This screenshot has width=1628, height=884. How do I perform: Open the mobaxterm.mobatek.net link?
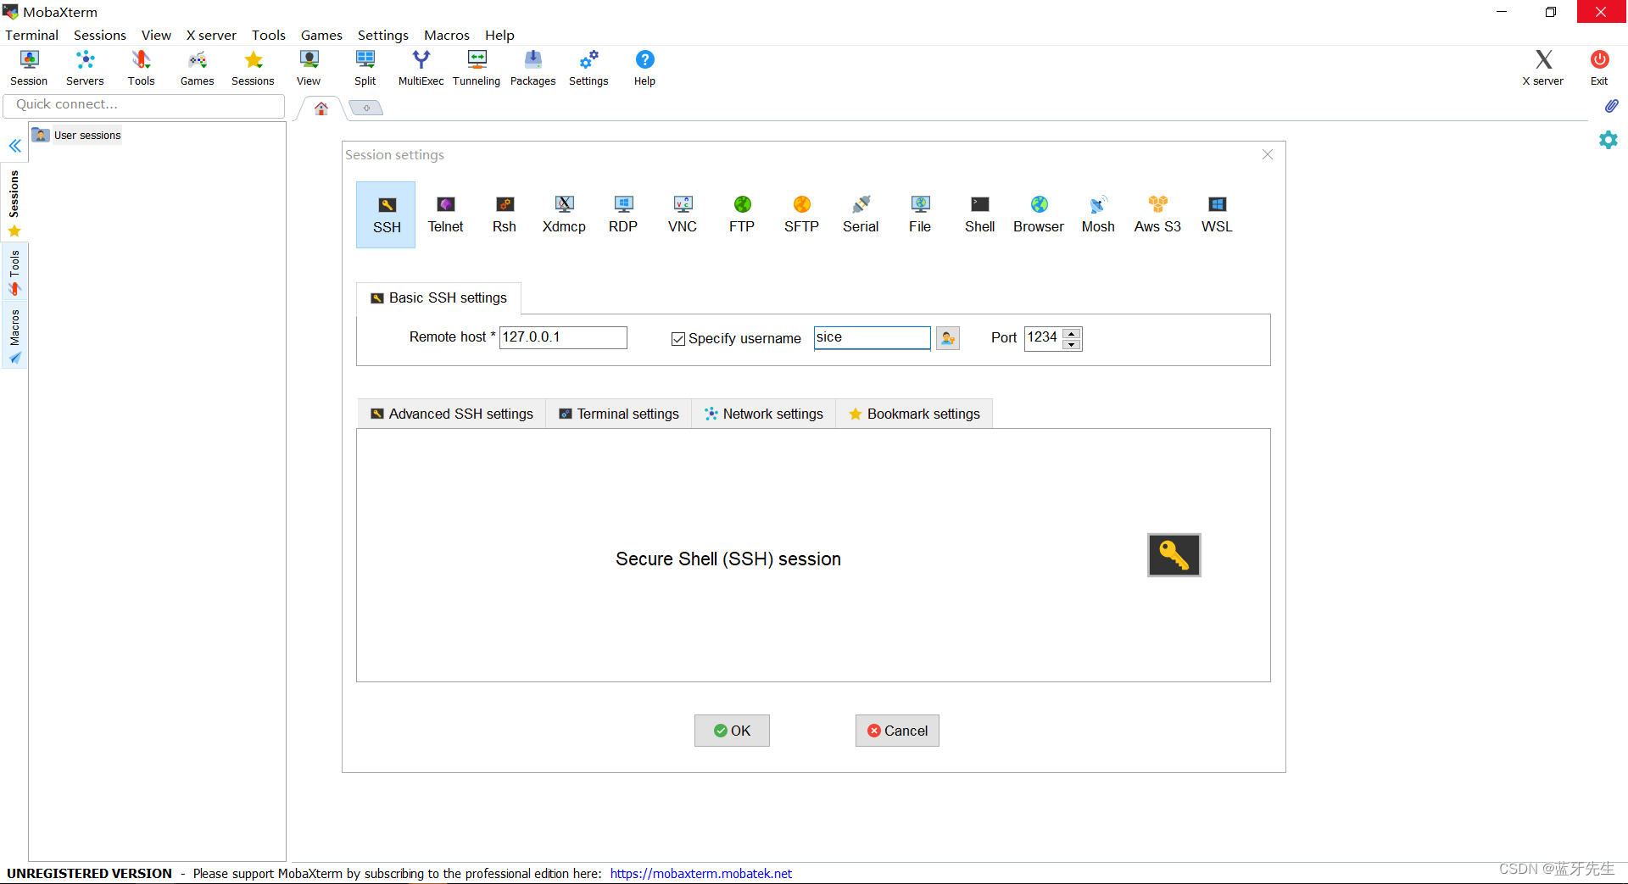(x=700, y=873)
